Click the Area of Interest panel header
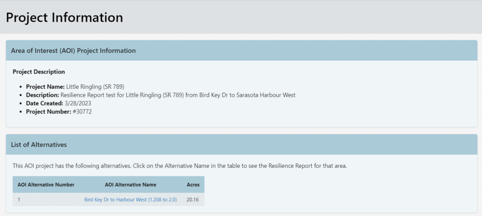This screenshot has height=216, width=482. pyautogui.click(x=73, y=50)
